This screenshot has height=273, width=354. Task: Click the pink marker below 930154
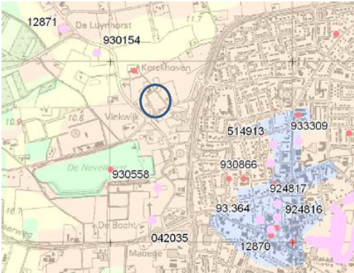[97, 52]
